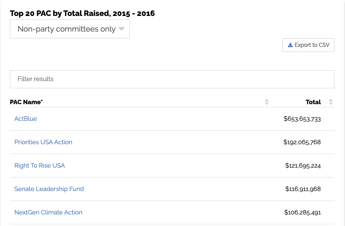The image size is (345, 226).
Task: Select the $192,065,768 total value
Action: coord(302,142)
